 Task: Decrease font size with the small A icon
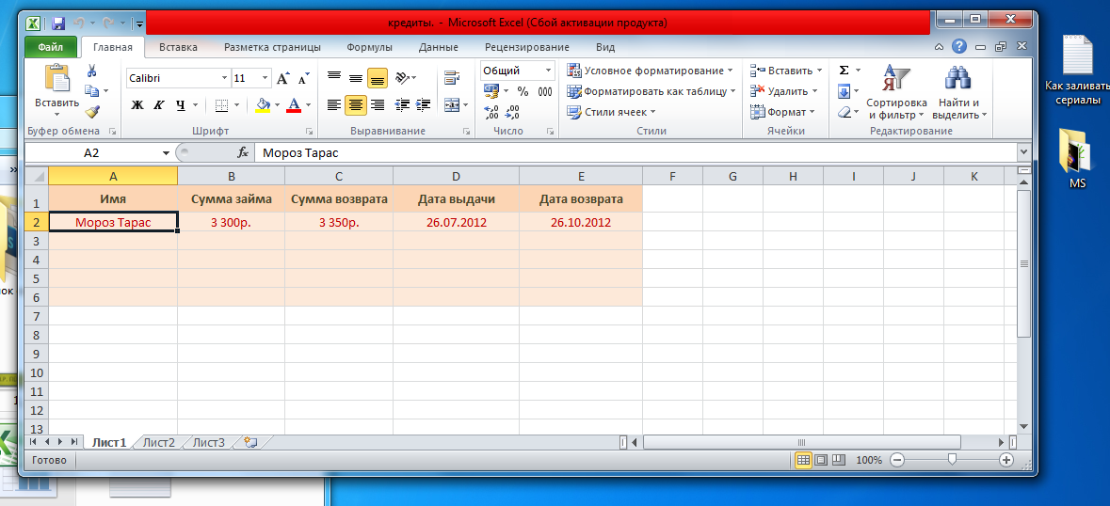(303, 78)
